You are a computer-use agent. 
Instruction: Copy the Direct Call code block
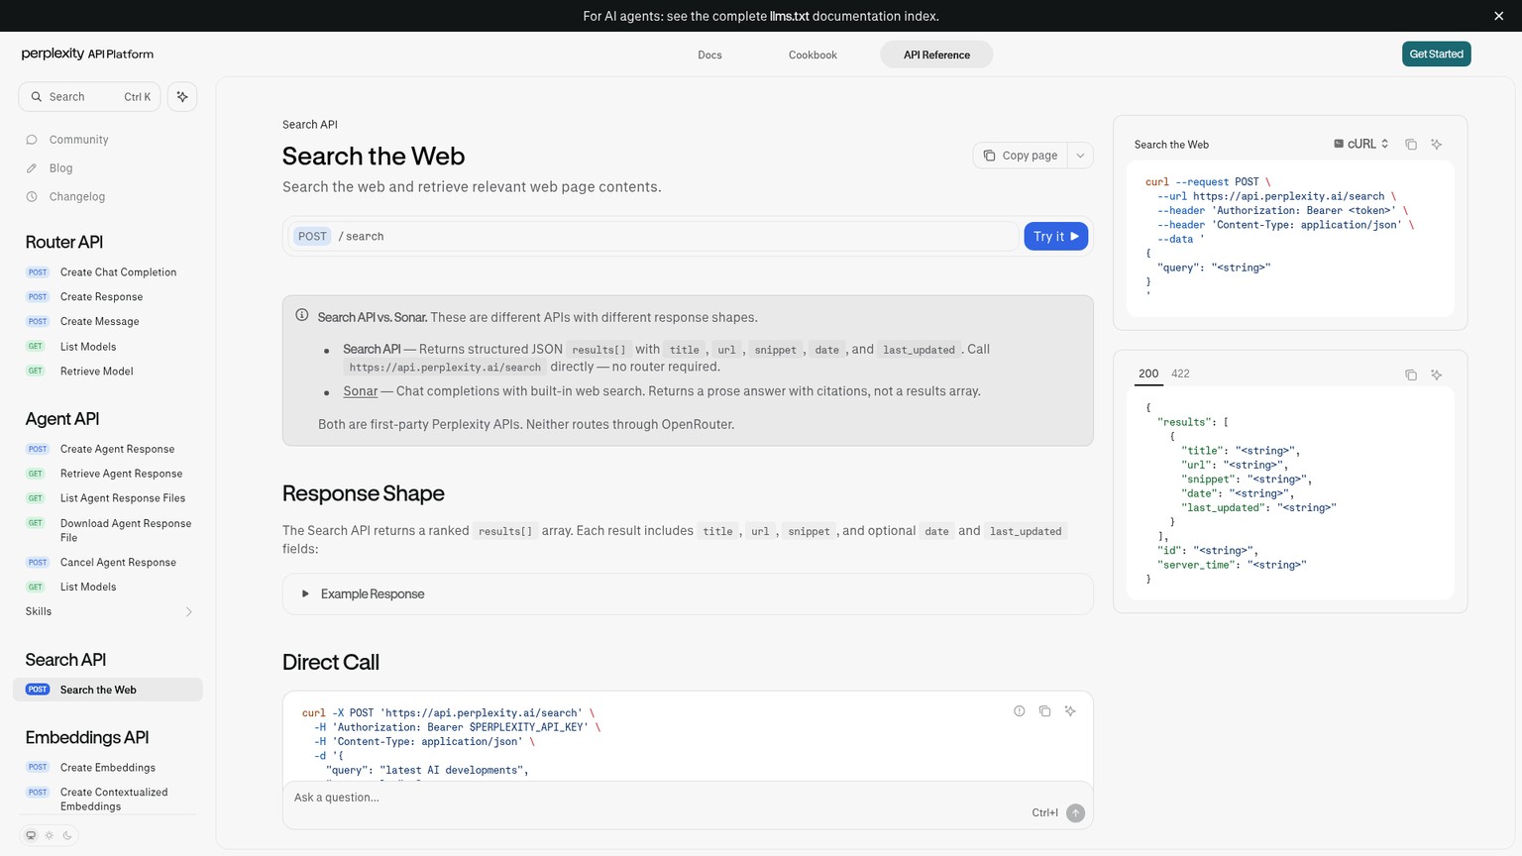click(1044, 711)
